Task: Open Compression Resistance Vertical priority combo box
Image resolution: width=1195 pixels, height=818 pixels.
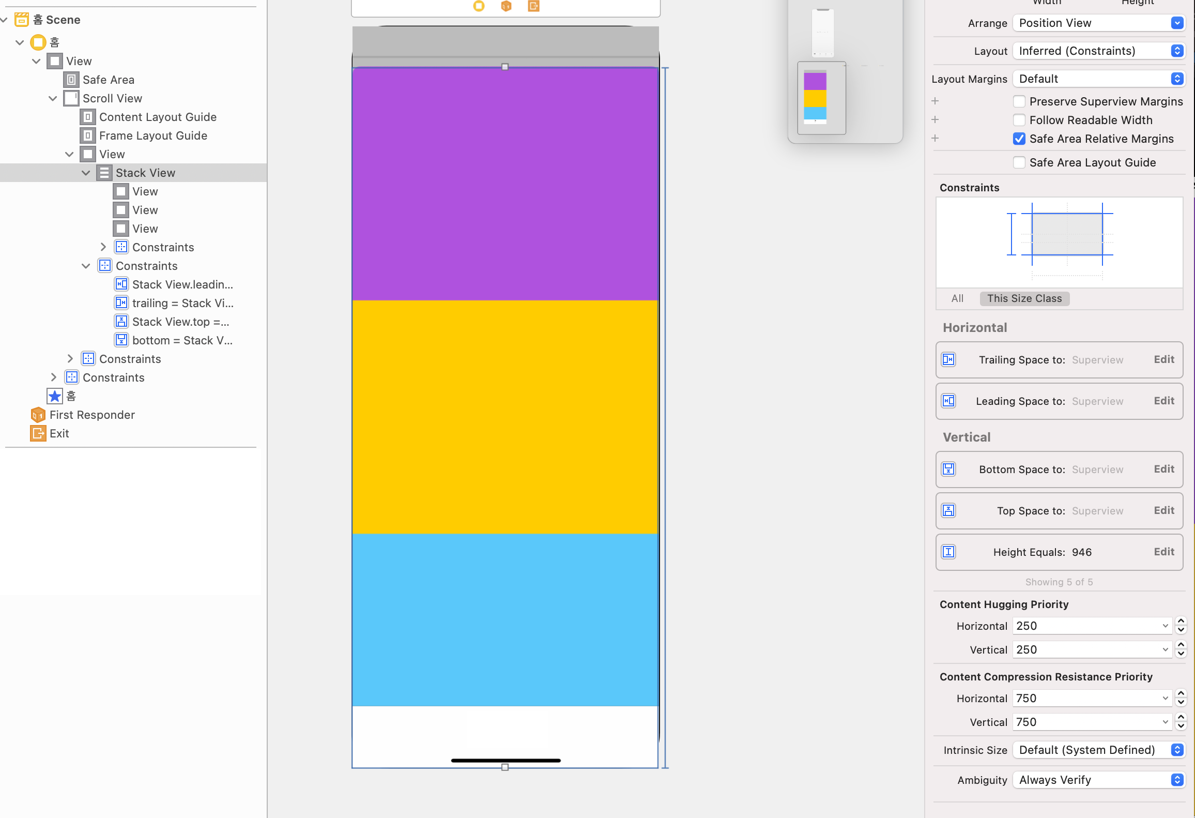Action: pos(1093,722)
